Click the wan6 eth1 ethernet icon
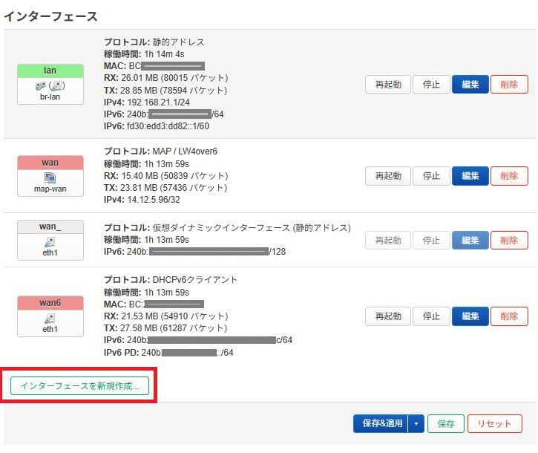This screenshot has height=453, width=538. [x=50, y=317]
